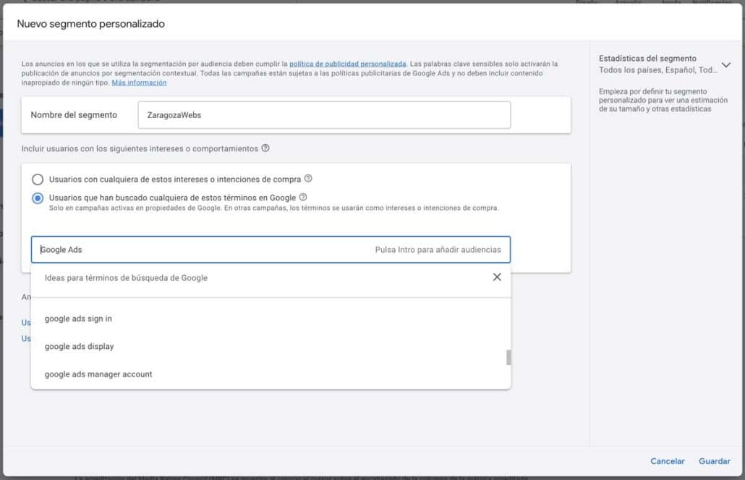Choose the 'google ads display' suggestion
745x480 pixels.
(x=80, y=346)
